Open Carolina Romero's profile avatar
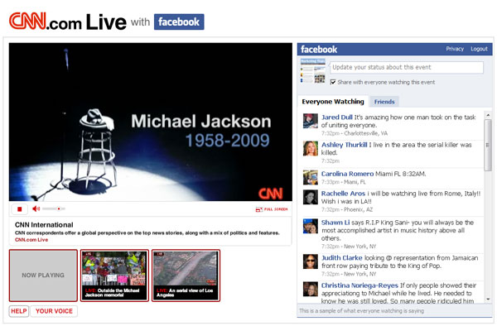 coord(311,177)
